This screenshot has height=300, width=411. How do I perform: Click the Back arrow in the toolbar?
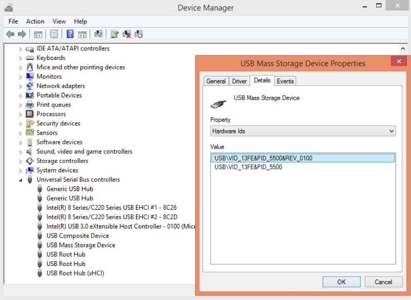pos(10,34)
